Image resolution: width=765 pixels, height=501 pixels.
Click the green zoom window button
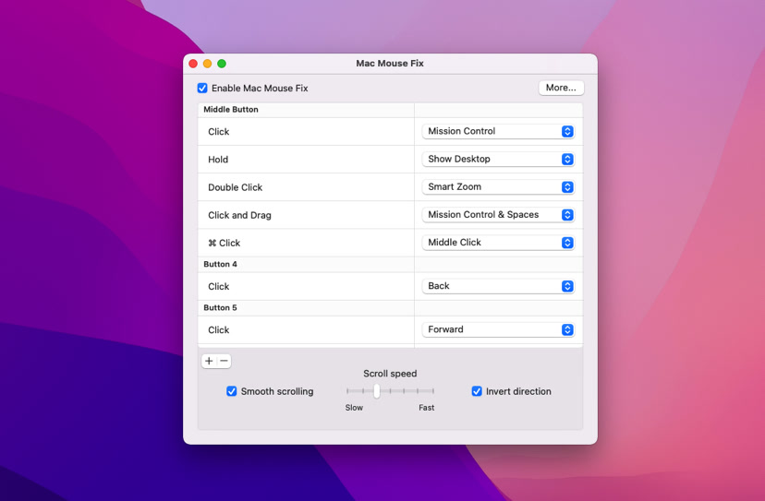(x=222, y=64)
